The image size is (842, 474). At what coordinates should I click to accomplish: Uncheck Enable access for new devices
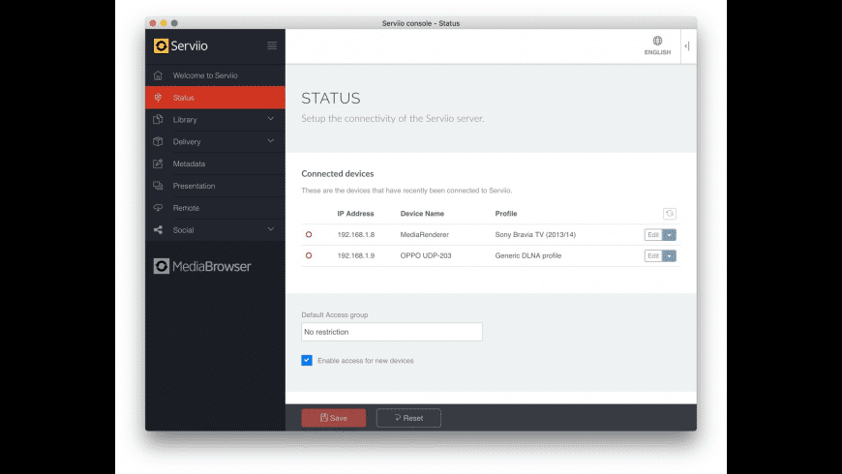tap(307, 360)
